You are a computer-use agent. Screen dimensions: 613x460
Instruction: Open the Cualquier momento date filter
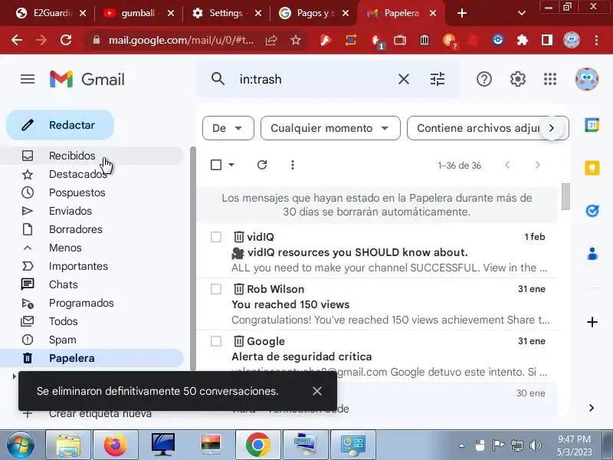point(330,128)
